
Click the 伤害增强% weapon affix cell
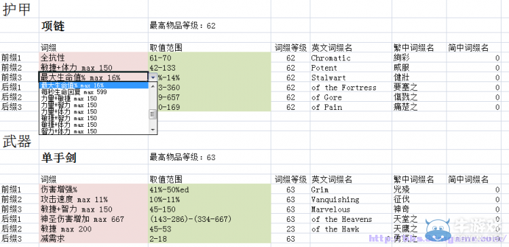tap(94, 189)
